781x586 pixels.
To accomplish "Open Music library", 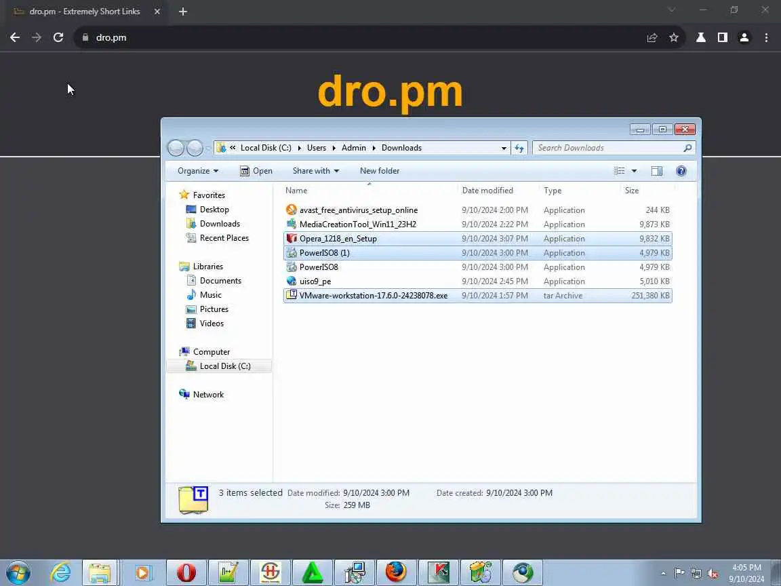I will 210,295.
